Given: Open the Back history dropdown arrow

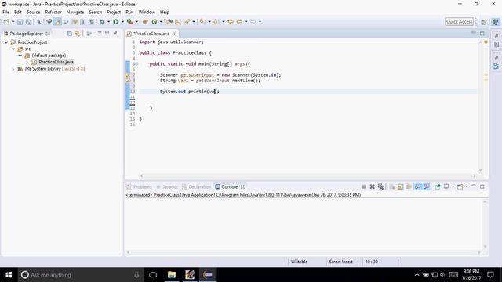Looking at the screenshot, I should [x=246, y=22].
